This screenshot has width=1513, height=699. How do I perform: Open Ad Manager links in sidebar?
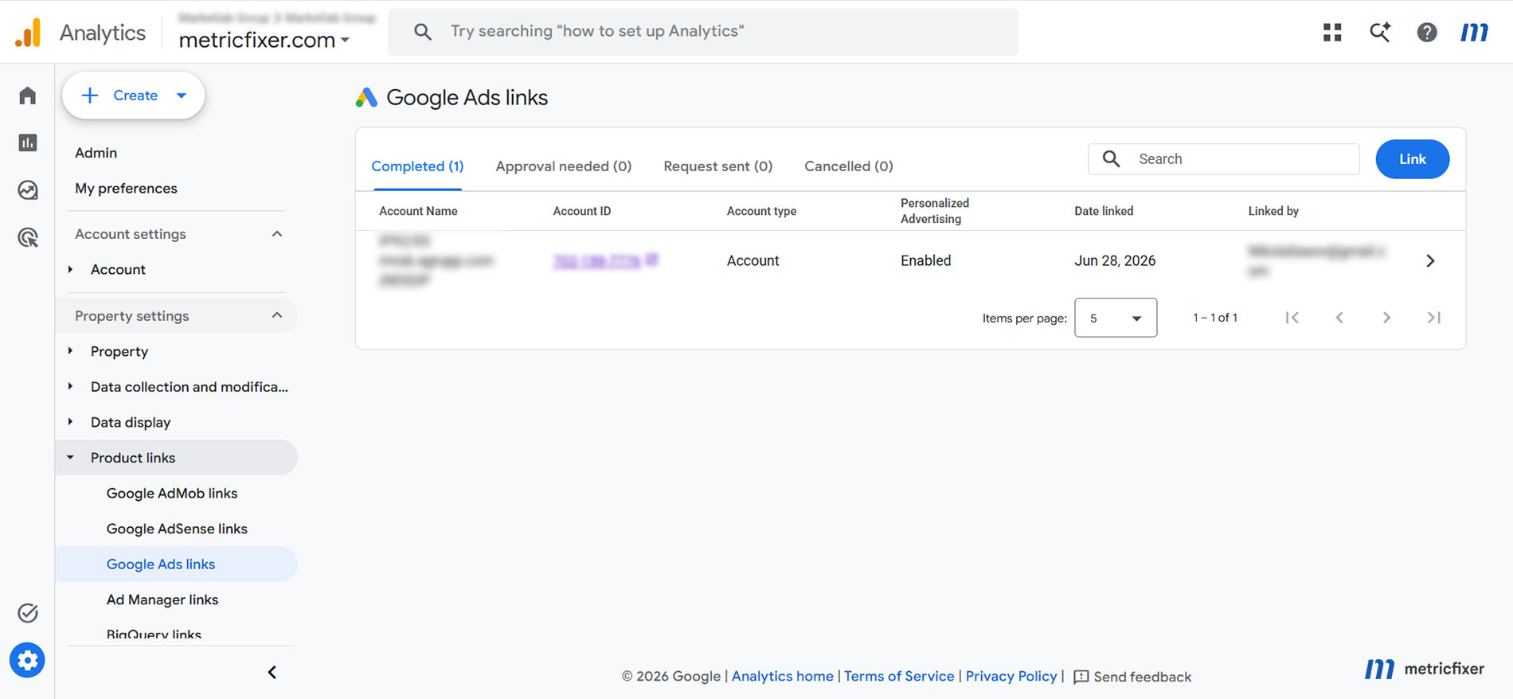(162, 599)
